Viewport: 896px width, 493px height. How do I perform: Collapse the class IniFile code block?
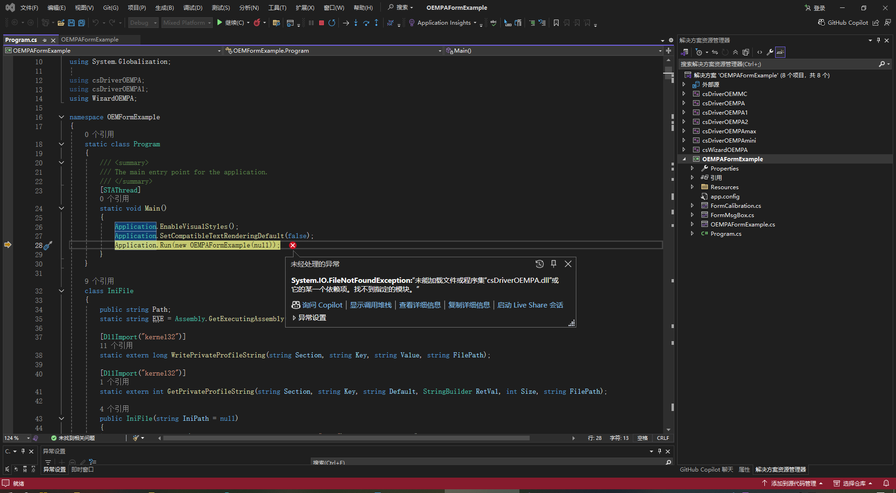tap(61, 291)
